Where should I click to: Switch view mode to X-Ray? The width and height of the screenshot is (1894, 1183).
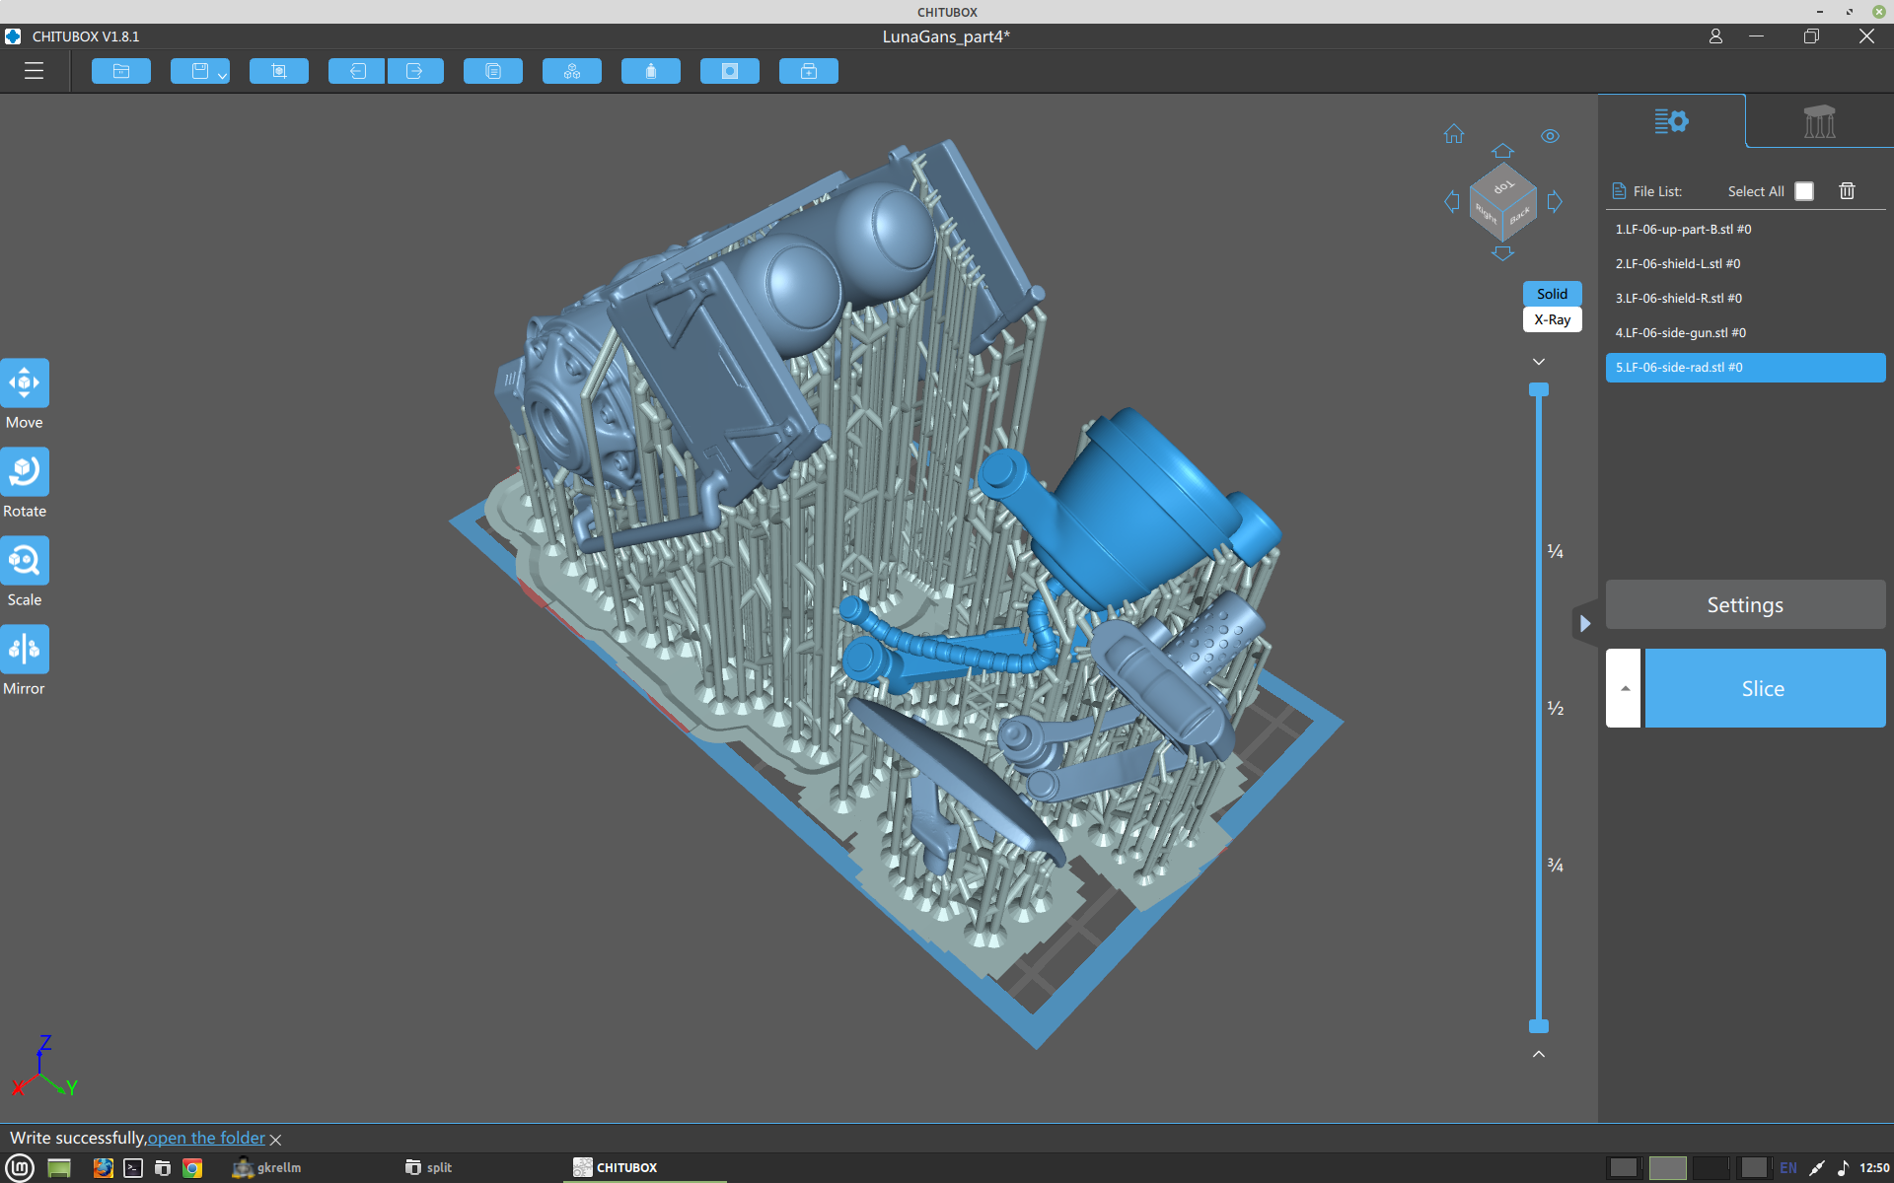1552,319
